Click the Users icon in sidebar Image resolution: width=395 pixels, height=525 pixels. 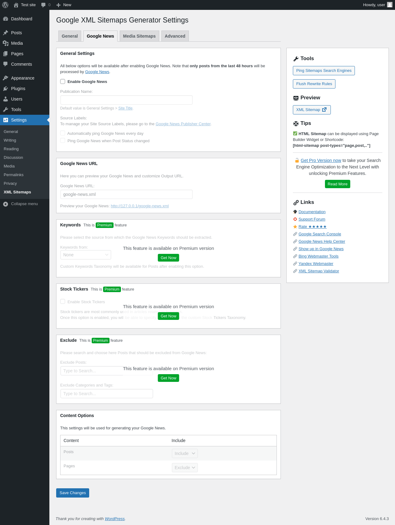(x=6, y=99)
